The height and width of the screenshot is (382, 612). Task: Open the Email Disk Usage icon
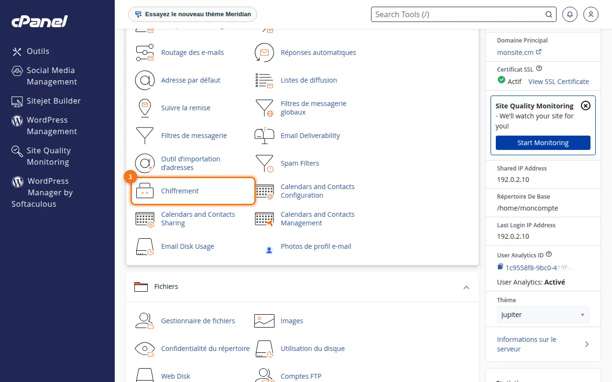coord(145,246)
